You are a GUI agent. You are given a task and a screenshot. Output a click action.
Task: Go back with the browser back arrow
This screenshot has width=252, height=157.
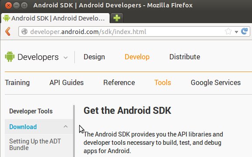8,31
